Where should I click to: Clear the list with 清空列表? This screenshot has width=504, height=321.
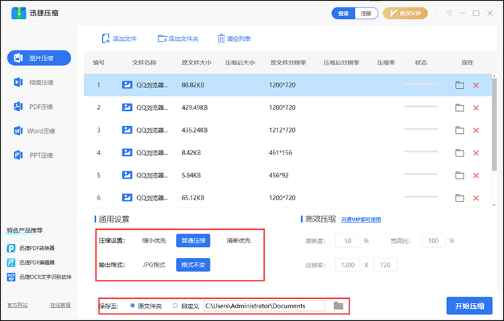pyautogui.click(x=234, y=39)
